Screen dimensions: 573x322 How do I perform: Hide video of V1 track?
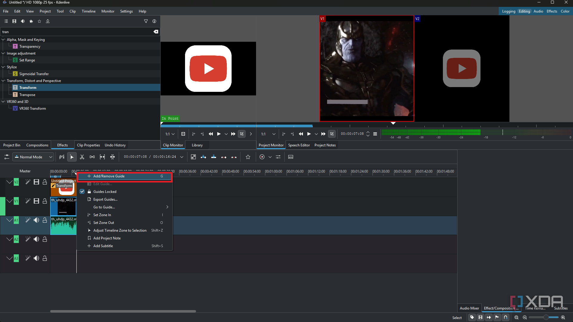(x=36, y=201)
